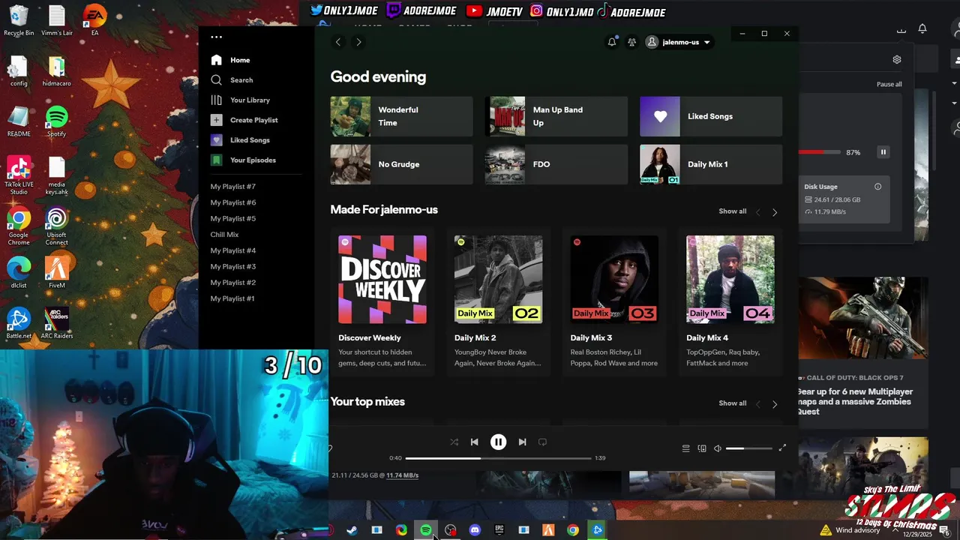Open ARC Raiders desktop shortcut

(56, 323)
